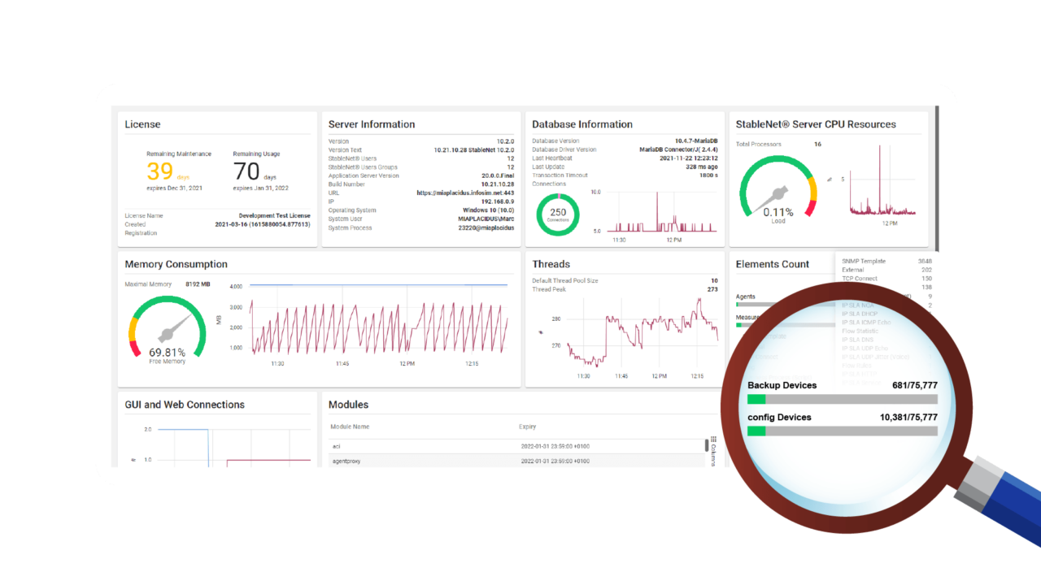Click the Connections donut gauge
The image size is (1041, 585).
pos(557,213)
